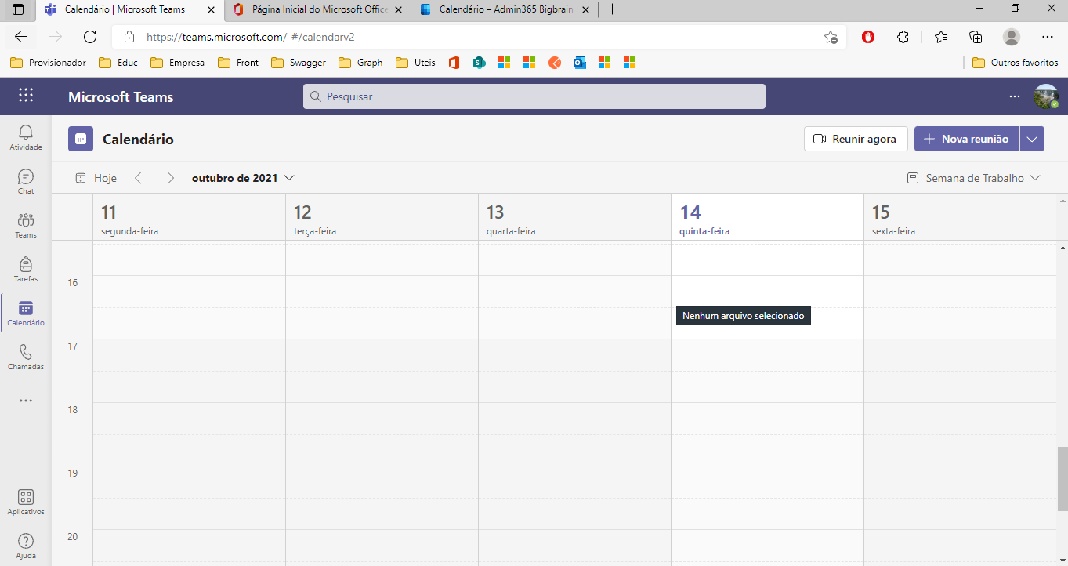Viewport: 1068px width, 566px height.
Task: Open the Office bookmark icon
Action: point(454,63)
